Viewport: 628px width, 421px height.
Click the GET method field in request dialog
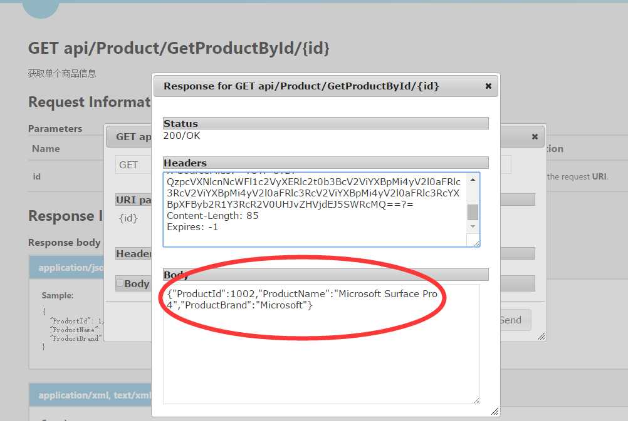tap(133, 165)
